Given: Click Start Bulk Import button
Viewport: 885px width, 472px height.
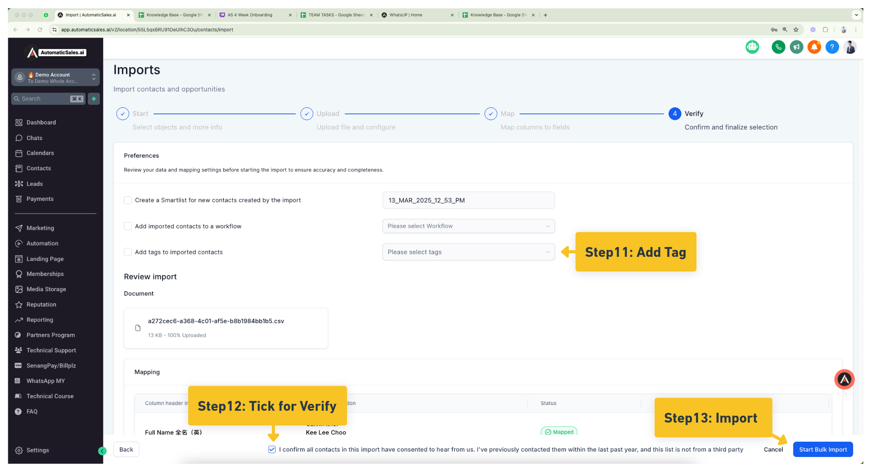Looking at the screenshot, I should (x=822, y=450).
